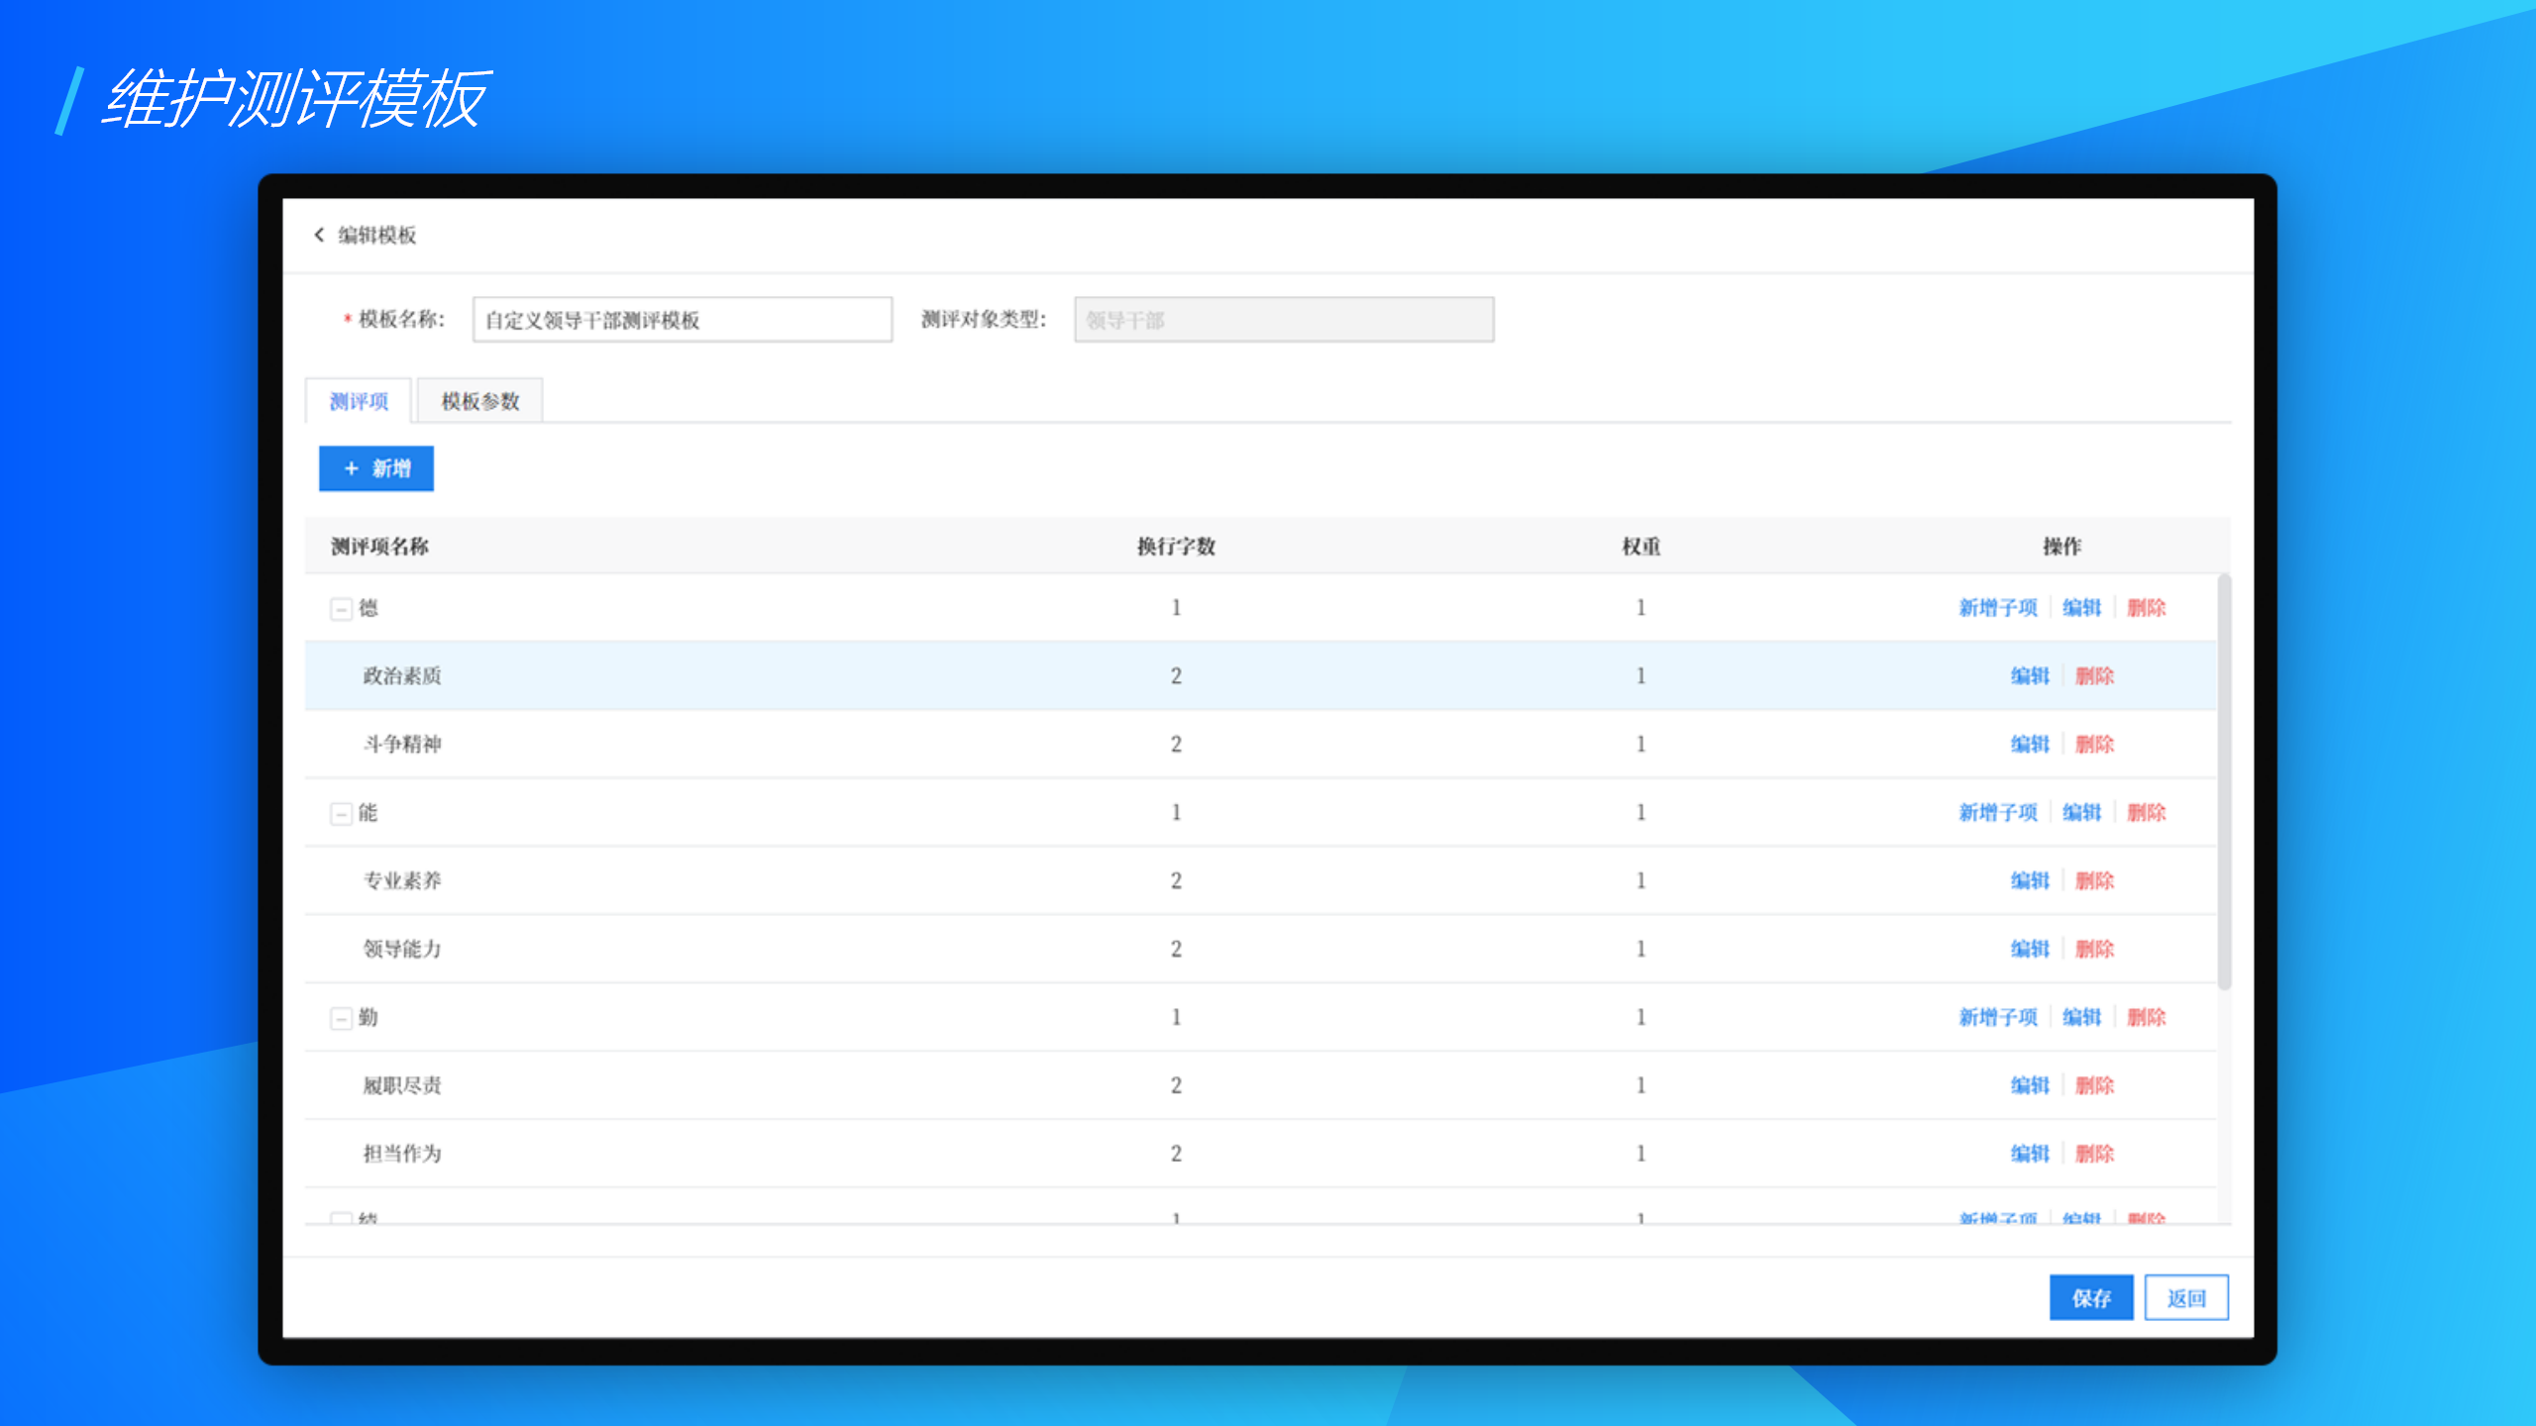Click the table's vertical scrollbar
Image resolution: width=2536 pixels, height=1426 pixels.
(2224, 782)
